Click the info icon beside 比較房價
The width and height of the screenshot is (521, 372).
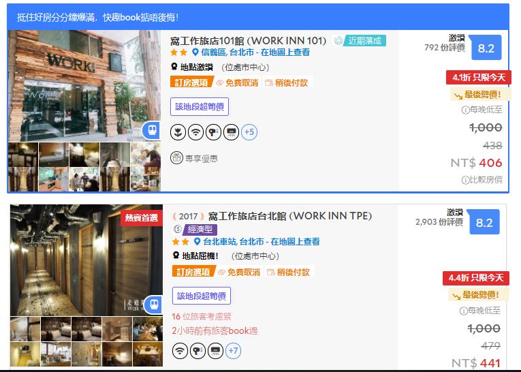pyautogui.click(x=466, y=180)
